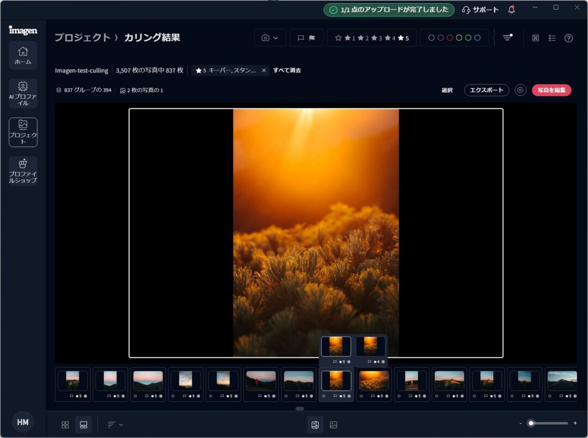
Task: Click the circled back arrow icon
Action: [x=520, y=90]
